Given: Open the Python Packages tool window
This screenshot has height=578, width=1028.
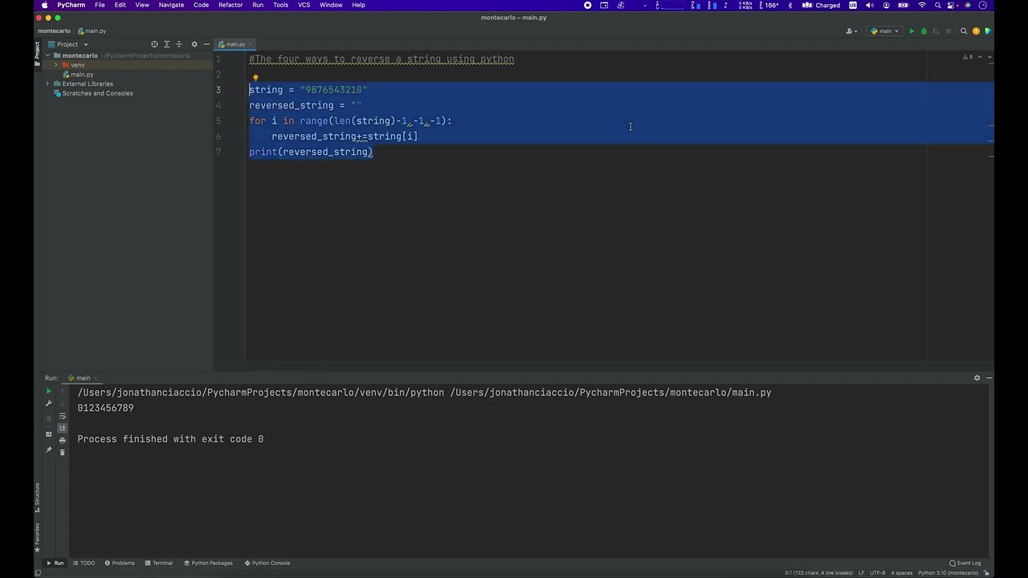Looking at the screenshot, I should coord(207,563).
